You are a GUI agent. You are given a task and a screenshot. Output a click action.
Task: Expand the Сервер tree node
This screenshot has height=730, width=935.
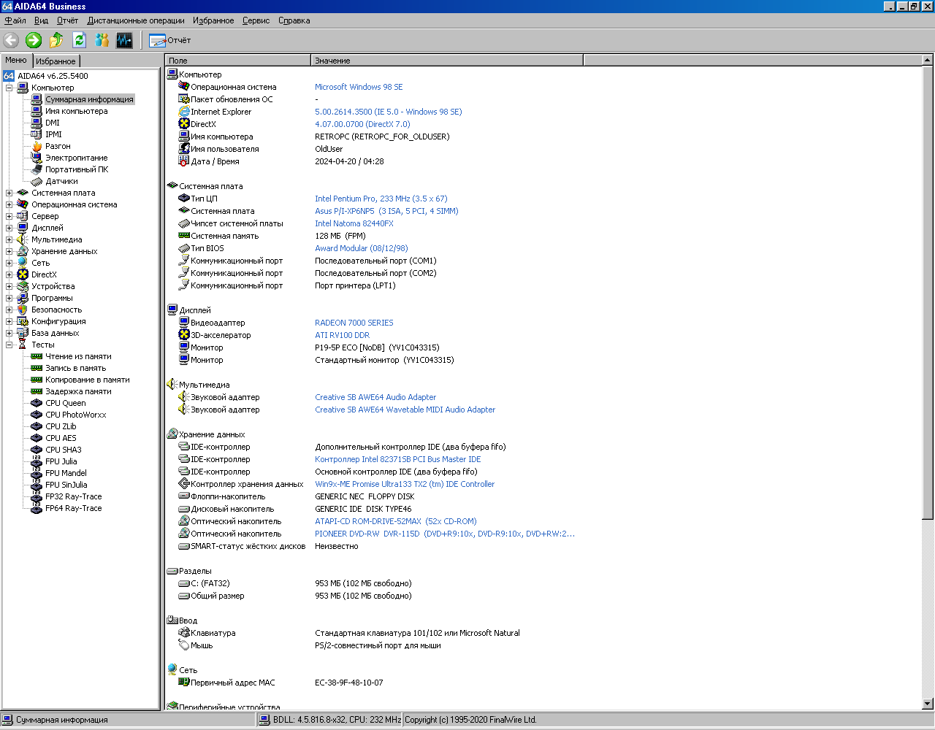pyautogui.click(x=9, y=216)
